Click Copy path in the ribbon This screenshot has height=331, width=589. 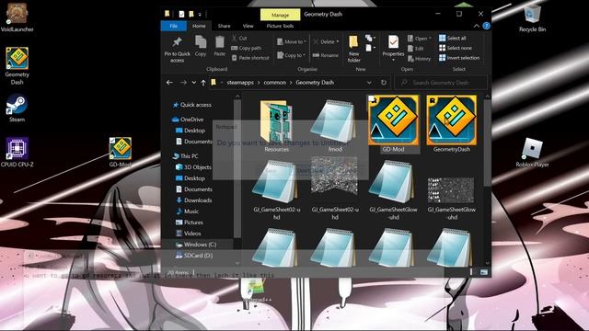[x=247, y=48]
